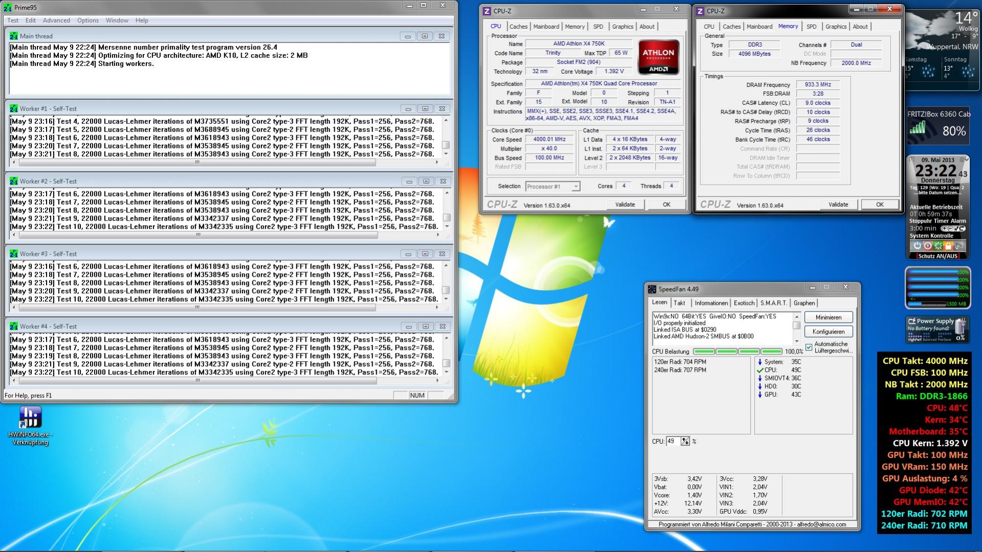Click OK in the CPU-Z processor window
This screenshot has height=552, width=982.
click(666, 205)
